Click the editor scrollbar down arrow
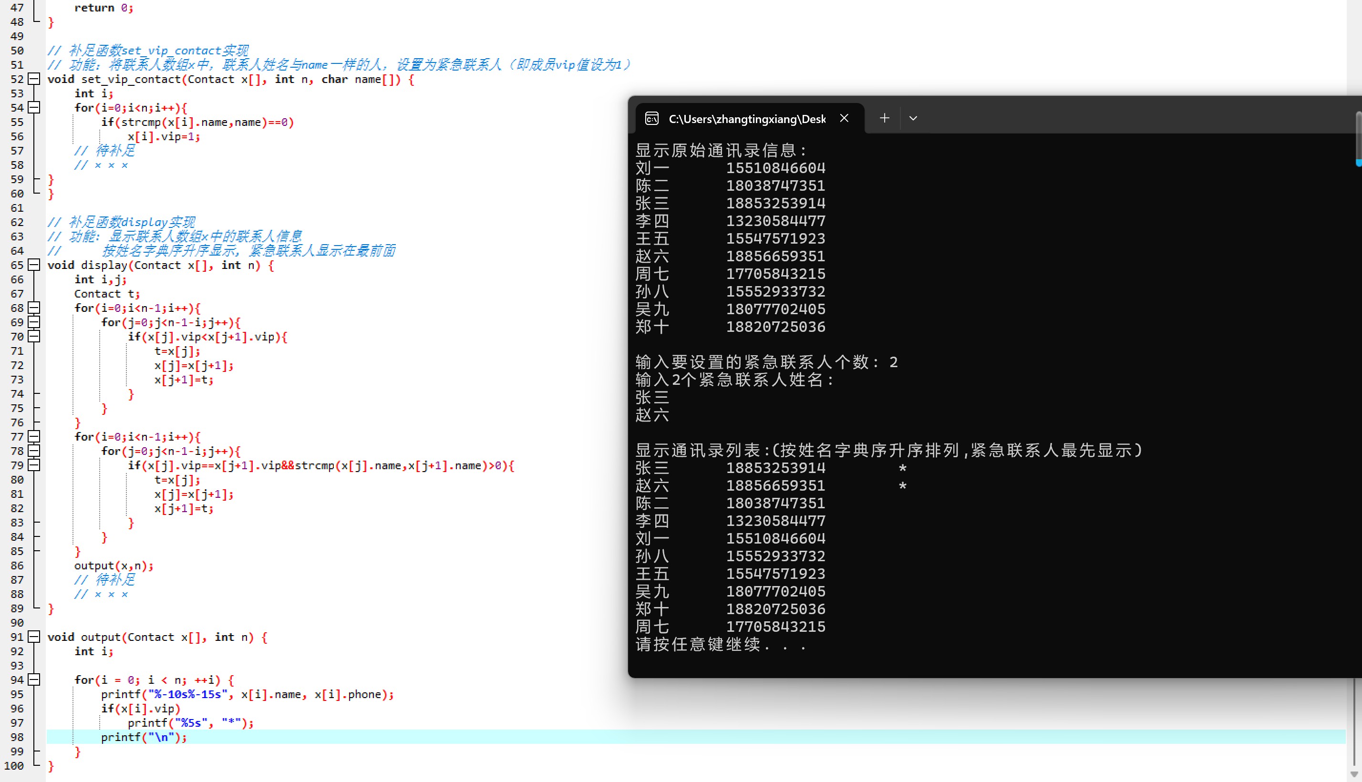 point(1354,774)
